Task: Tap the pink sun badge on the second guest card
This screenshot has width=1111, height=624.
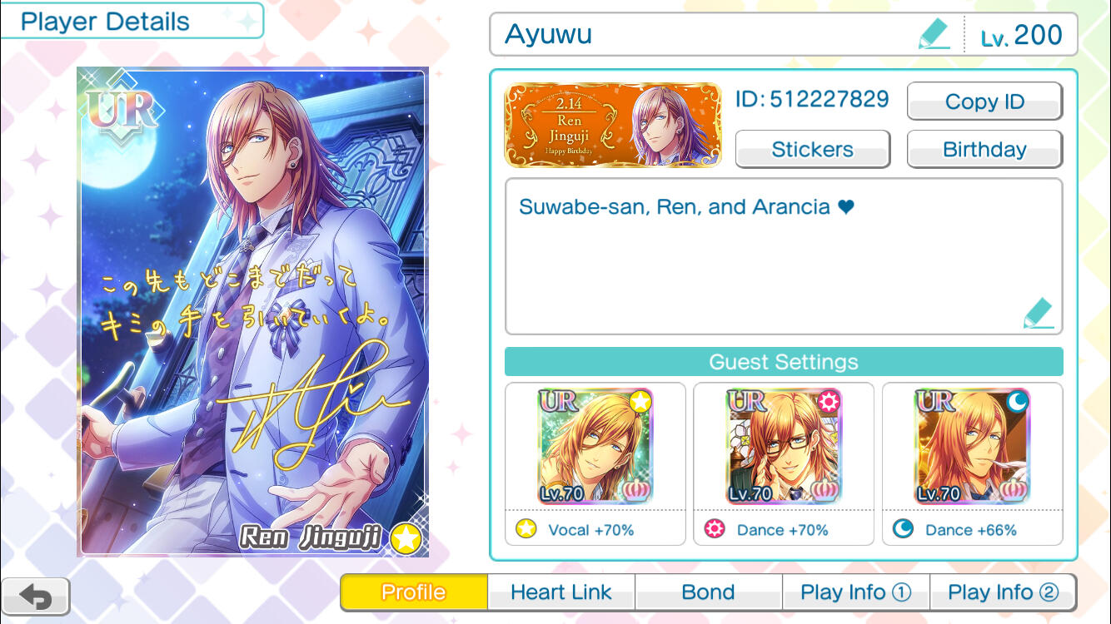Action: (829, 403)
